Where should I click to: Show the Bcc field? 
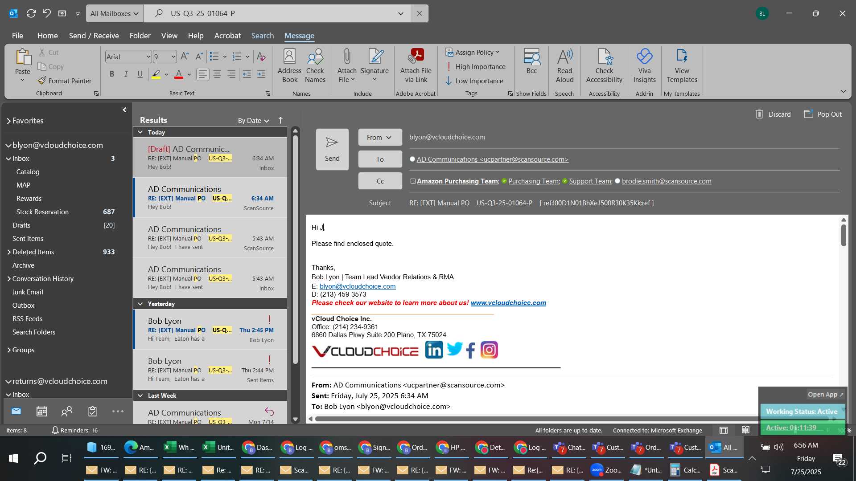(x=531, y=61)
